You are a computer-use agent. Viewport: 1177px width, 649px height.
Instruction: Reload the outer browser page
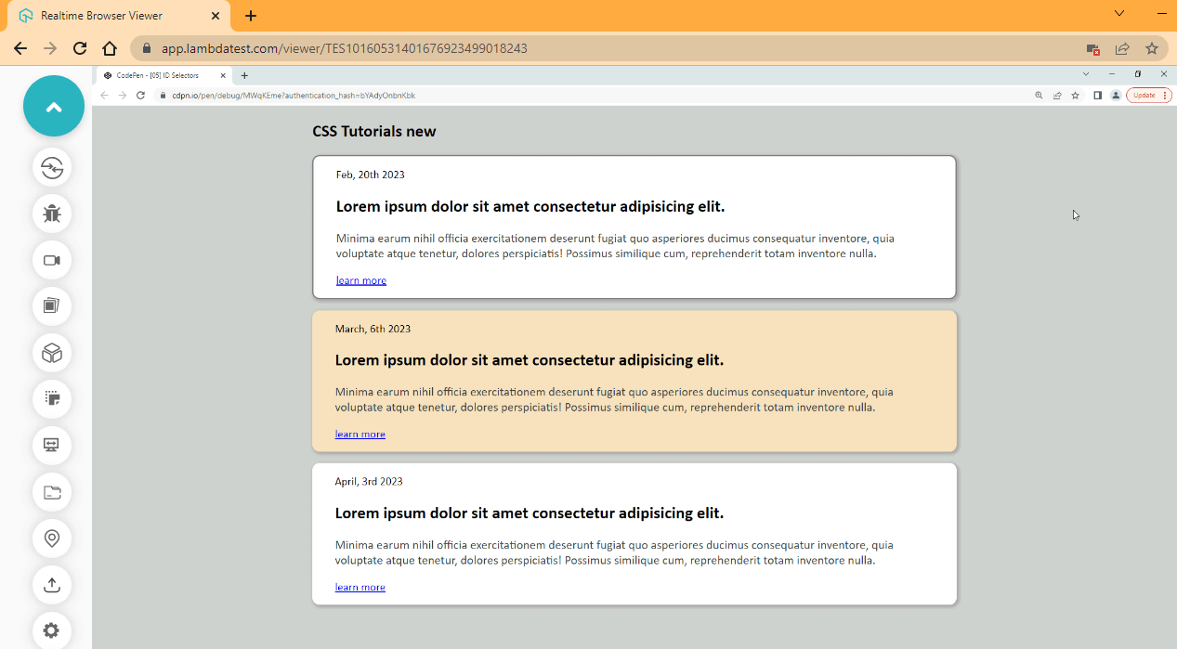tap(80, 48)
